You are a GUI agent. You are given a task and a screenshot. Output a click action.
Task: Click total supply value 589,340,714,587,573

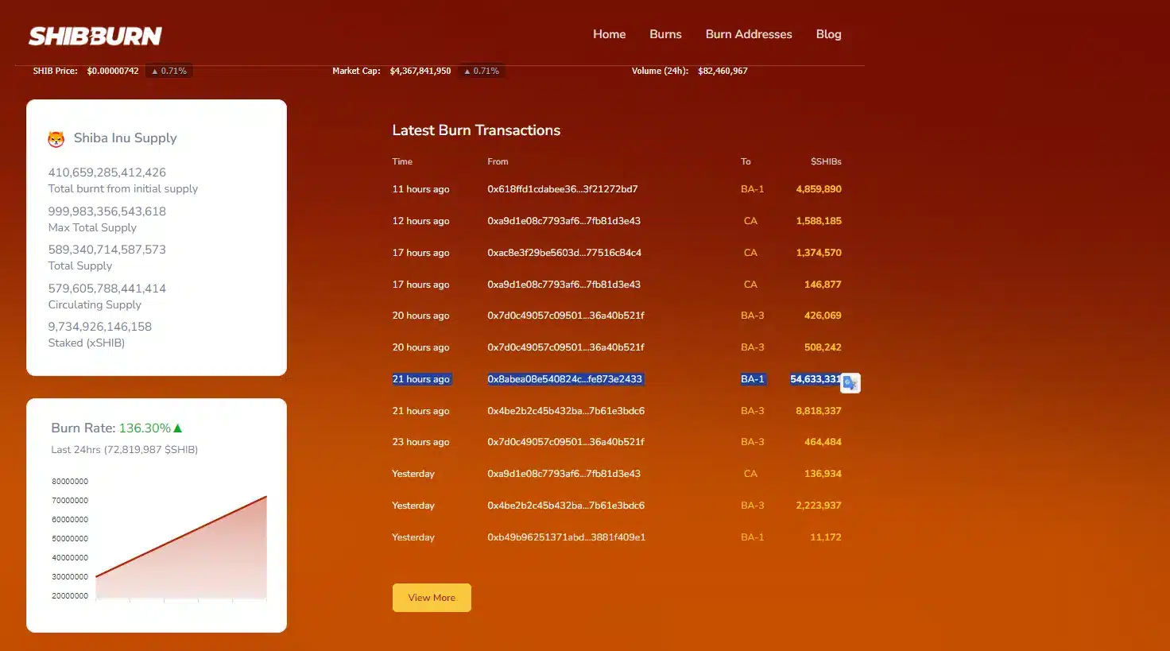pos(107,250)
